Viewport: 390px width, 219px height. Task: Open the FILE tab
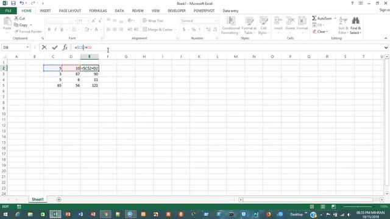tap(8, 11)
